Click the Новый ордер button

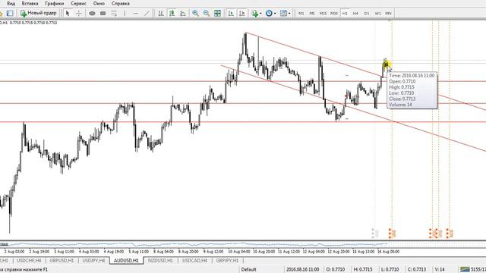tap(39, 13)
